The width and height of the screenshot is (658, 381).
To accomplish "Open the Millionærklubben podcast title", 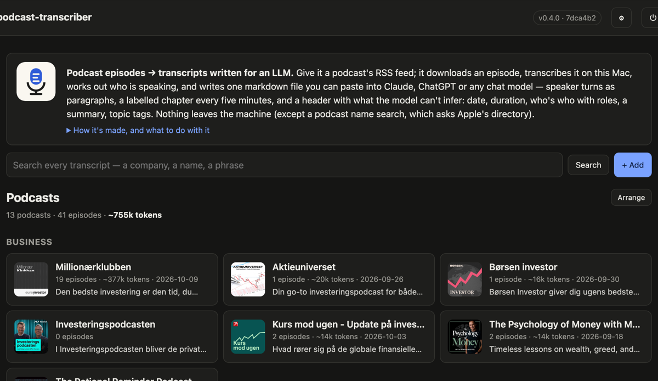I will [93, 267].
